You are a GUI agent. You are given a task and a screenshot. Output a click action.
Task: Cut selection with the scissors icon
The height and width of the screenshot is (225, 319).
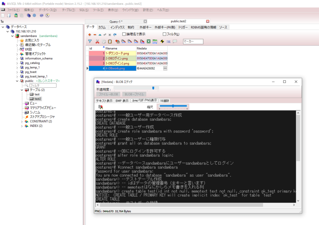click(97, 41)
